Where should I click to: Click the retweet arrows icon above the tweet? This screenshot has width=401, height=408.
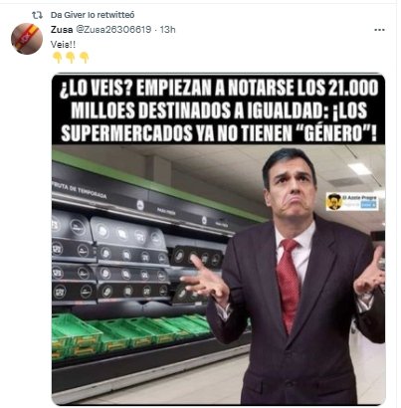coord(37,15)
